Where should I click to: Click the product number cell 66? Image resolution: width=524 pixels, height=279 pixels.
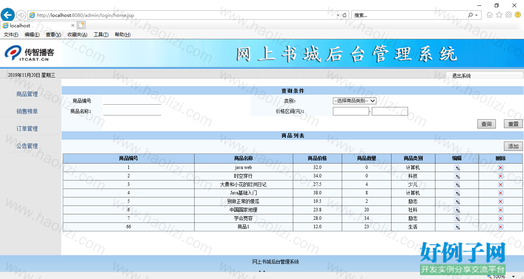click(x=129, y=227)
